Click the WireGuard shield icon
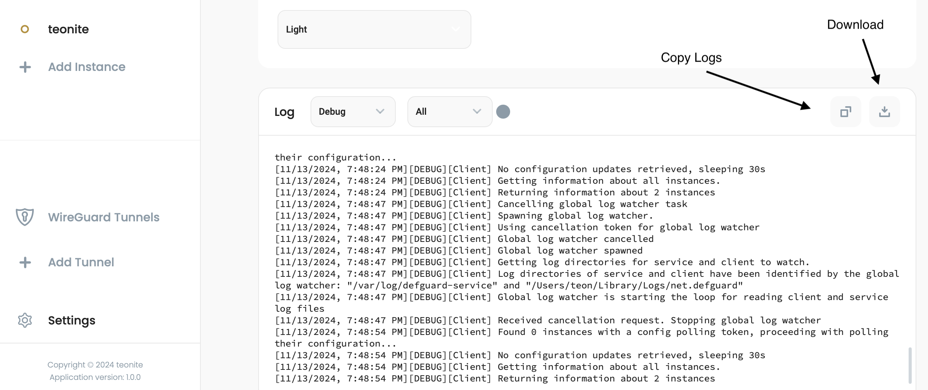The width and height of the screenshot is (928, 390). [25, 217]
